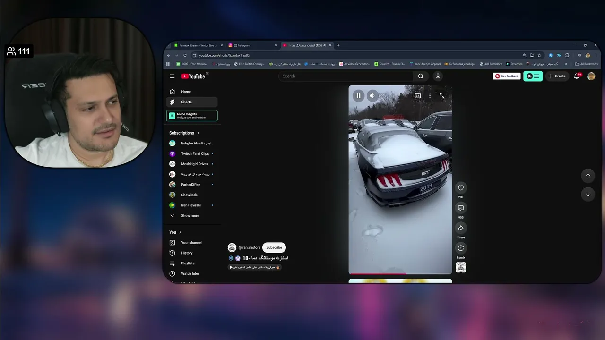Image resolution: width=605 pixels, height=340 pixels.
Task: Reload the page in the browser
Action: [185, 55]
